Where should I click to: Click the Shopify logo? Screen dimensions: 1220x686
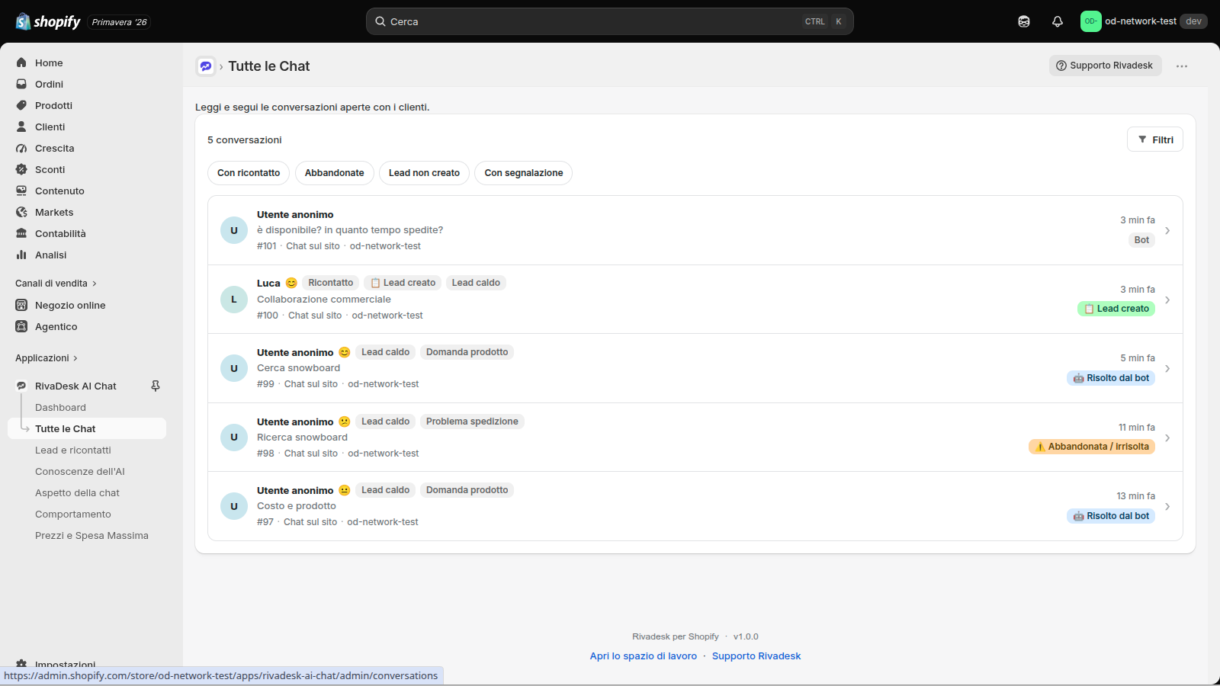point(48,21)
